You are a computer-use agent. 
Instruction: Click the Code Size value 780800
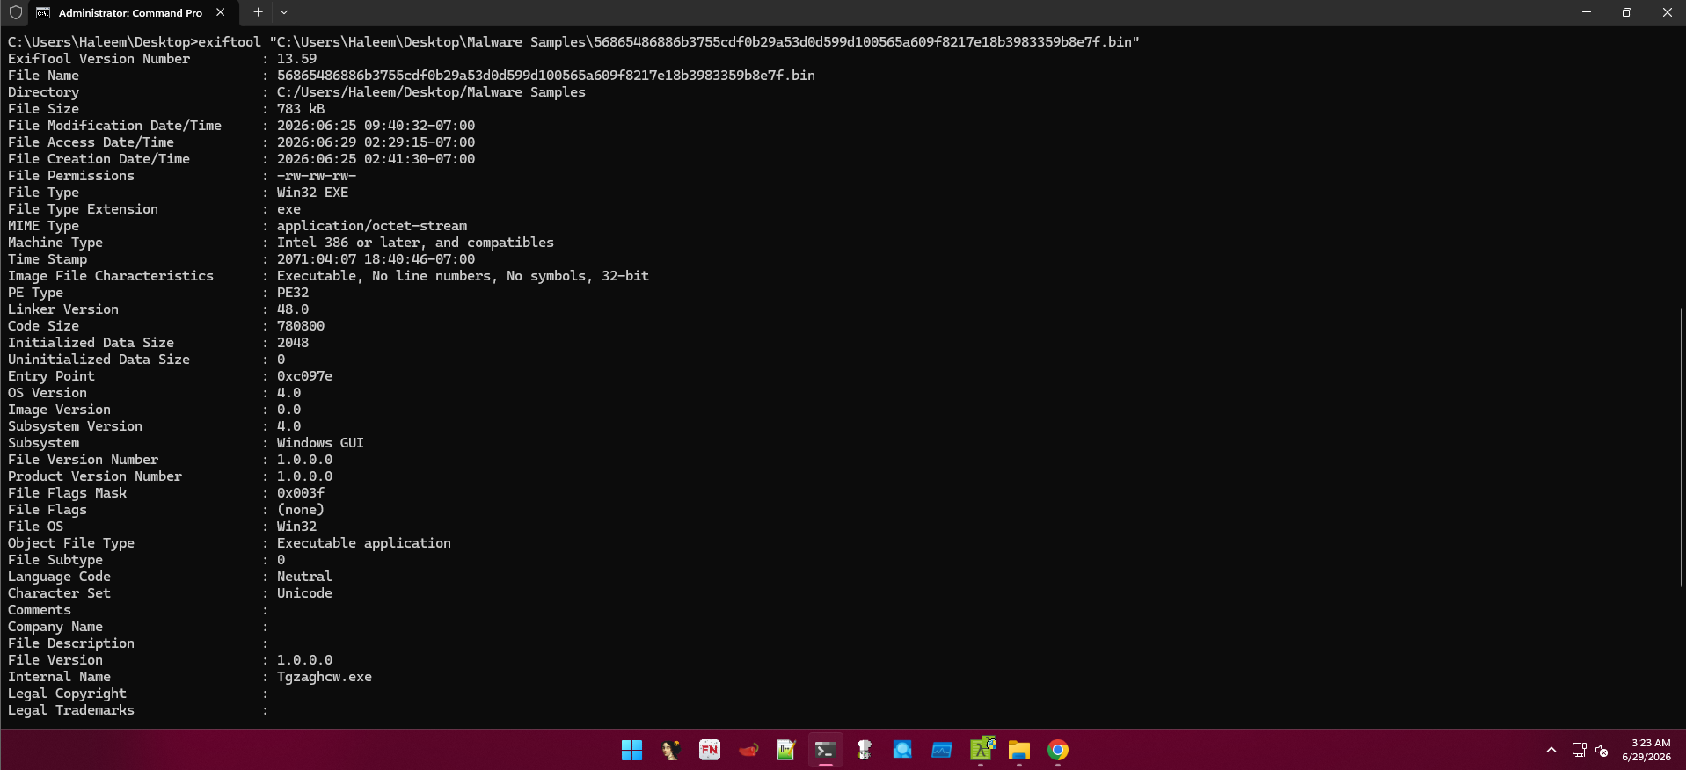(301, 326)
